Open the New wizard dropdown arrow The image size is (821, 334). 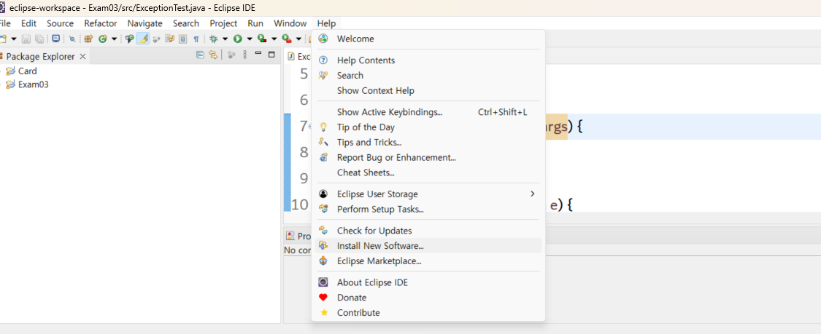tap(14, 39)
